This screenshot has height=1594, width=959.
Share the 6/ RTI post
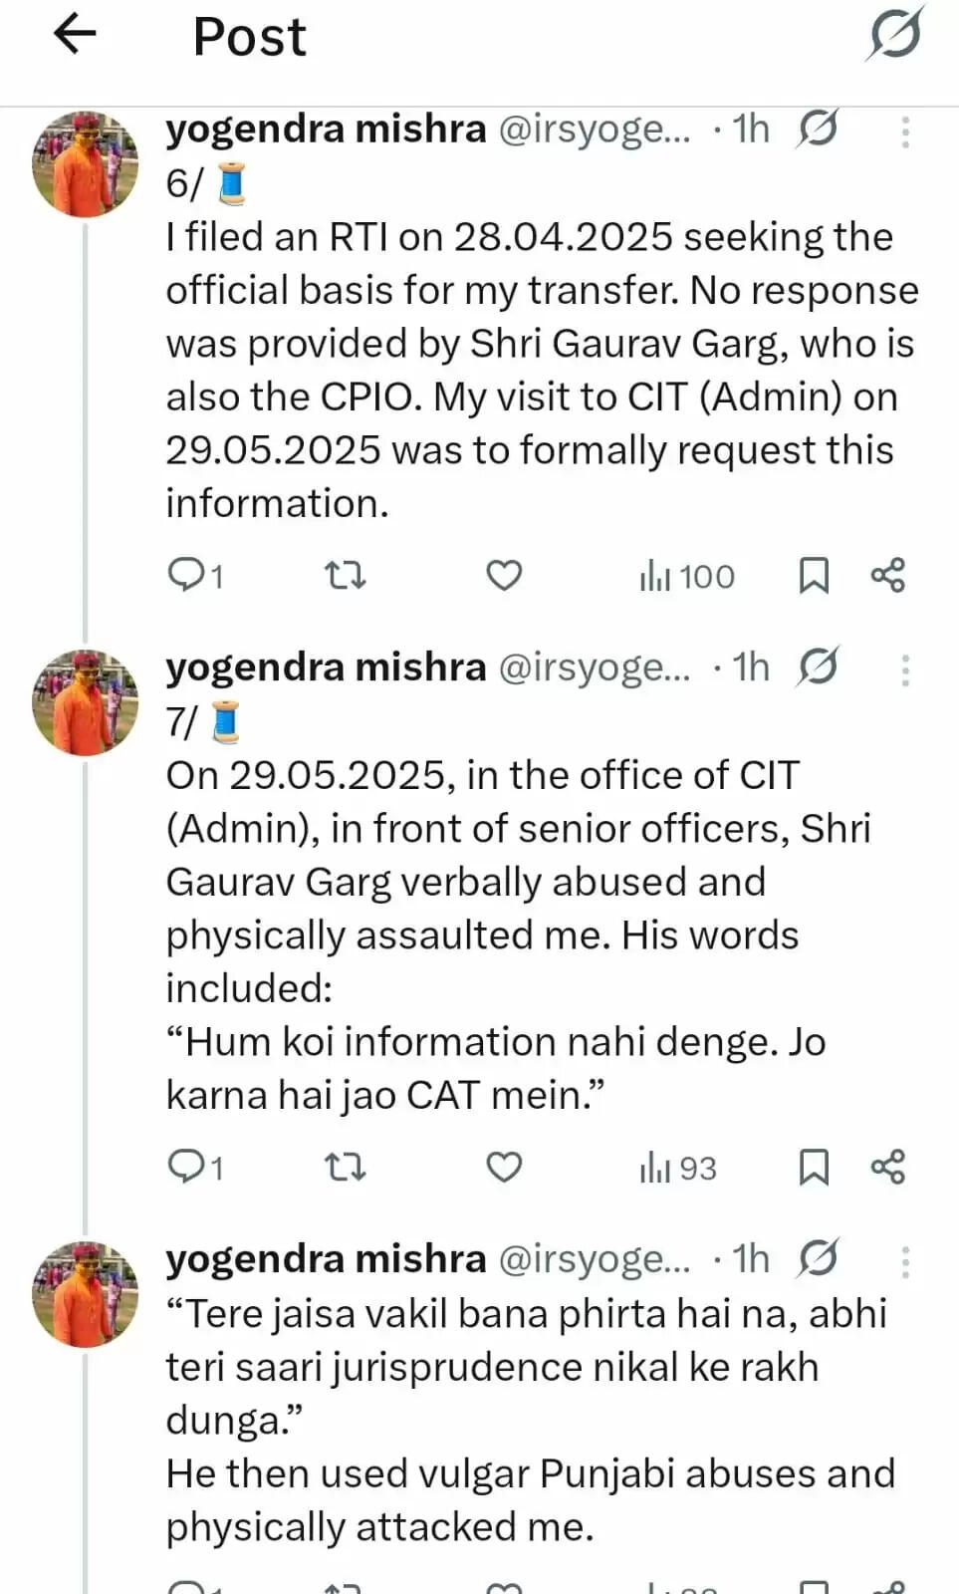click(887, 575)
